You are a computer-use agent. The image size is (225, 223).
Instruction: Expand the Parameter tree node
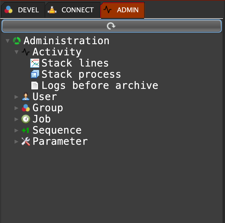[x=17, y=142]
